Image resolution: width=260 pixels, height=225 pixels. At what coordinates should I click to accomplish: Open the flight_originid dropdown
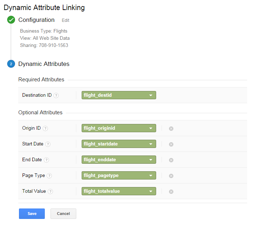[x=119, y=128]
